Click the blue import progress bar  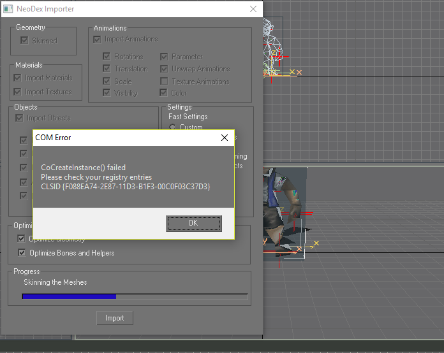coord(135,296)
